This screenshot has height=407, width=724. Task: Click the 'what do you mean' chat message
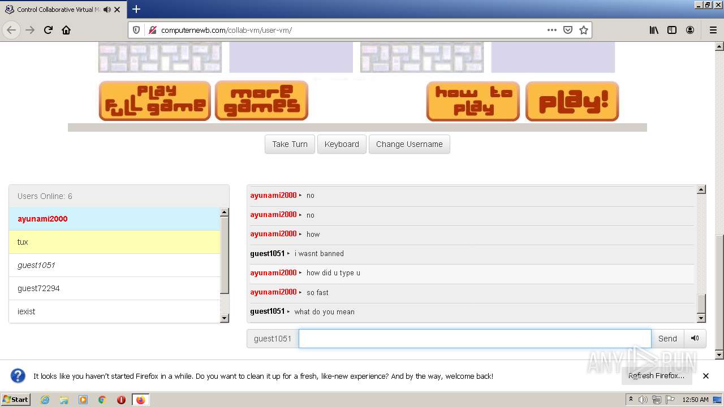coord(324,311)
